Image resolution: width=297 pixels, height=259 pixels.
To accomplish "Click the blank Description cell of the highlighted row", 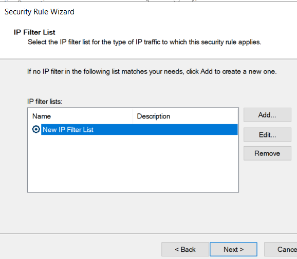I will pos(185,129).
